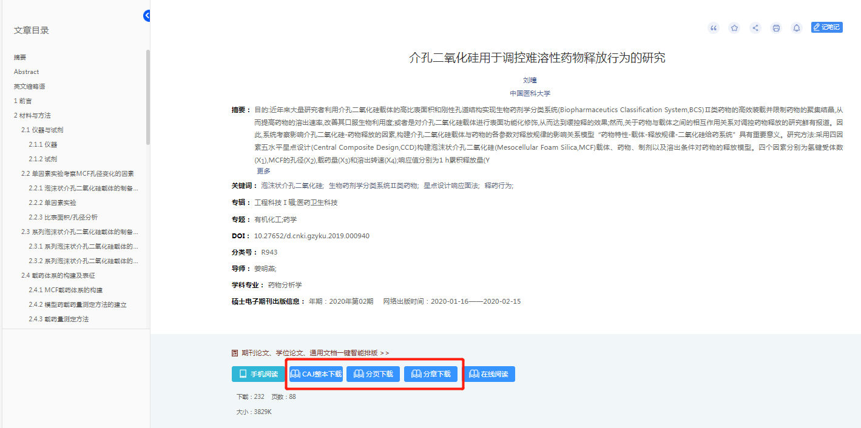Screen dimensions: 861x428
Task: Click the 大小：3829K size text
Action: (x=254, y=412)
